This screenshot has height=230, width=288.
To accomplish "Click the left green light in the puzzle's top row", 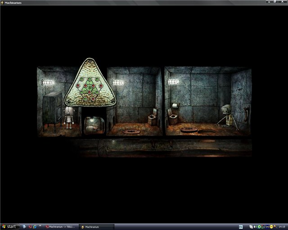I will click(82, 79).
